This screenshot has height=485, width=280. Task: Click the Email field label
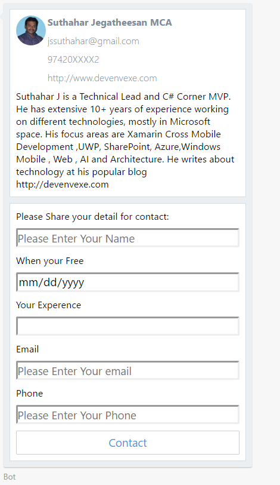(x=27, y=349)
